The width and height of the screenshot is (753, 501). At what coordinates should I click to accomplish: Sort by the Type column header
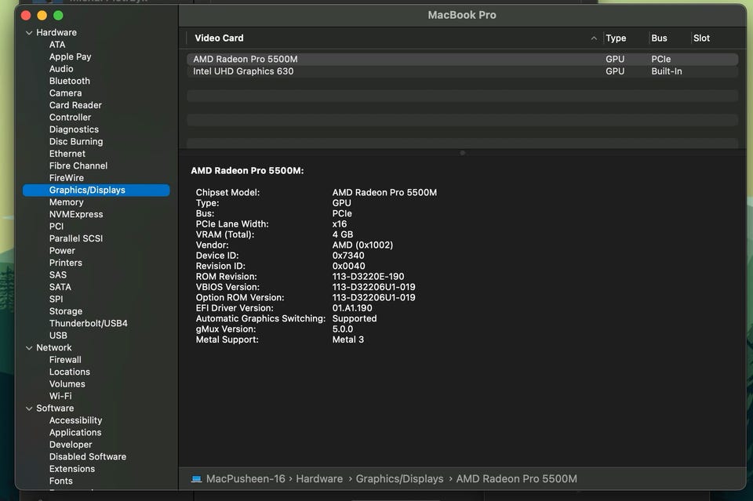coord(616,38)
